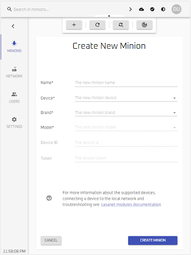Open the Model dropdown
This screenshot has width=191, height=255.
point(126,127)
